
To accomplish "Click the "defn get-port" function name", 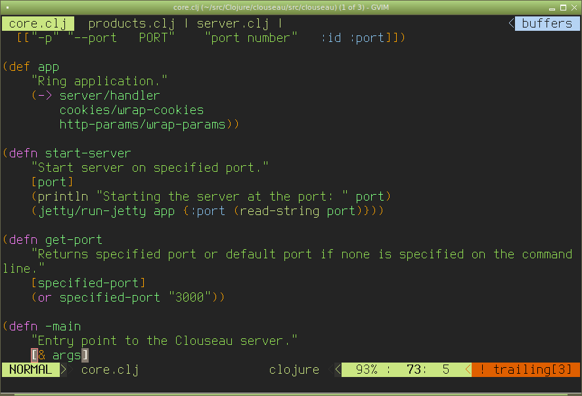I will click(74, 240).
